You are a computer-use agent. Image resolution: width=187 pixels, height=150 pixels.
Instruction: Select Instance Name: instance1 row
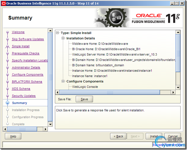point(90,76)
